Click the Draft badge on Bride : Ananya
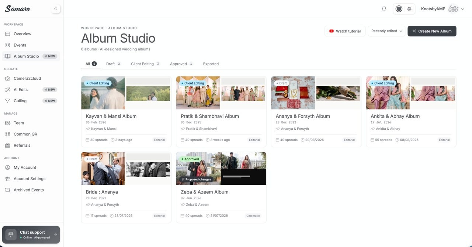 coord(92,159)
